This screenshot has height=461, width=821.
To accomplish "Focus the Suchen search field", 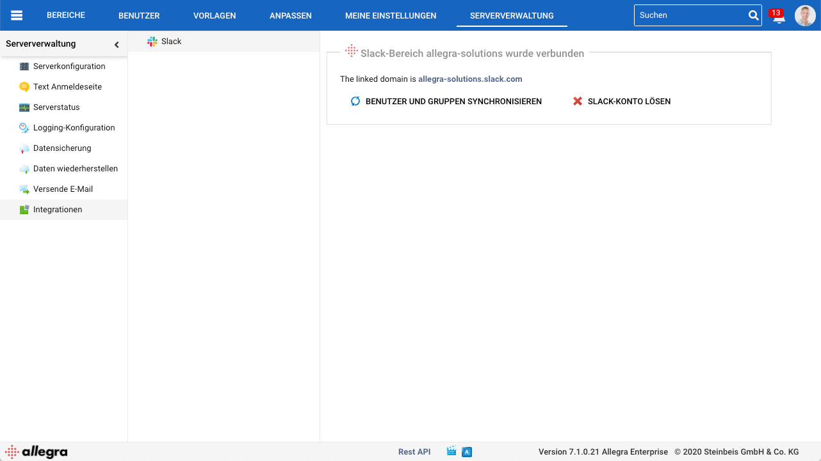I will point(690,15).
